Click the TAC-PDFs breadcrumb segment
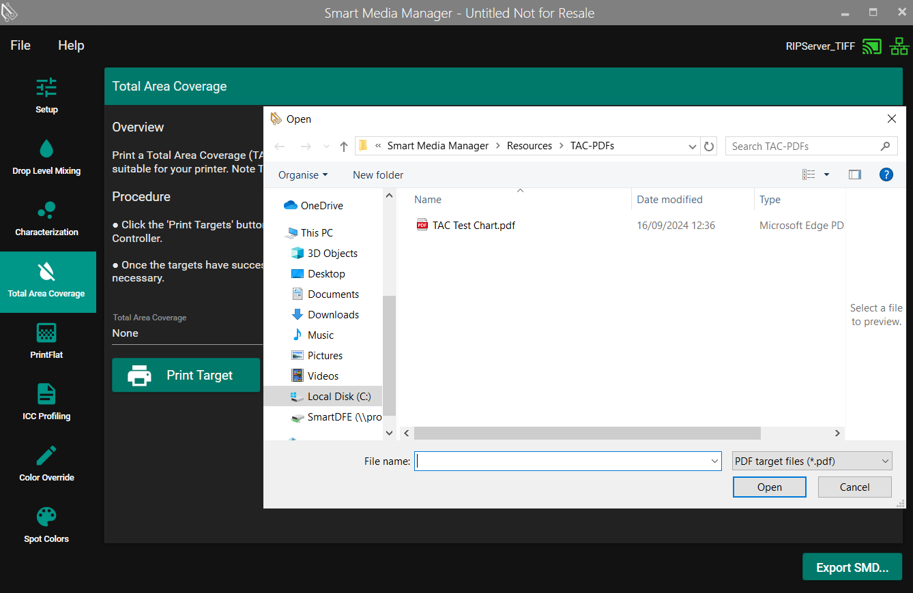913x593 pixels. coord(592,146)
